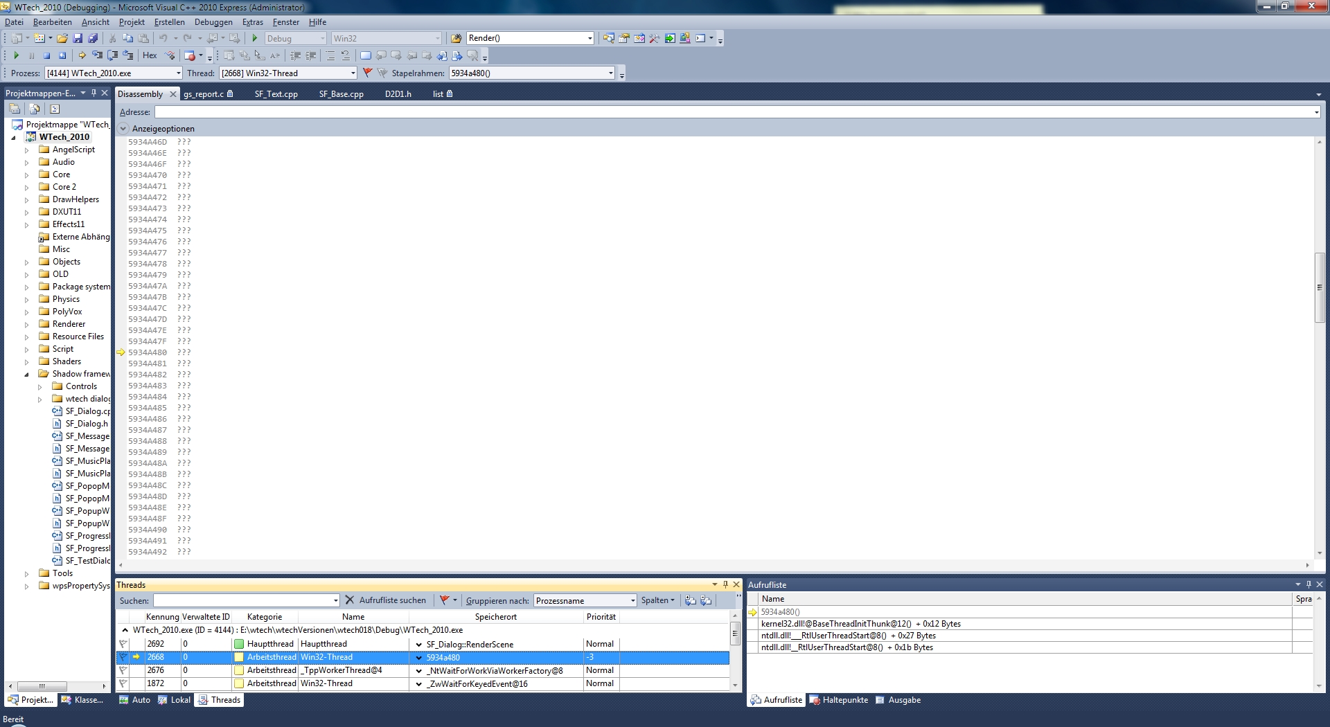This screenshot has height=727, width=1330.
Task: Toggle Hex display in the debug toolbar
Action: [150, 55]
